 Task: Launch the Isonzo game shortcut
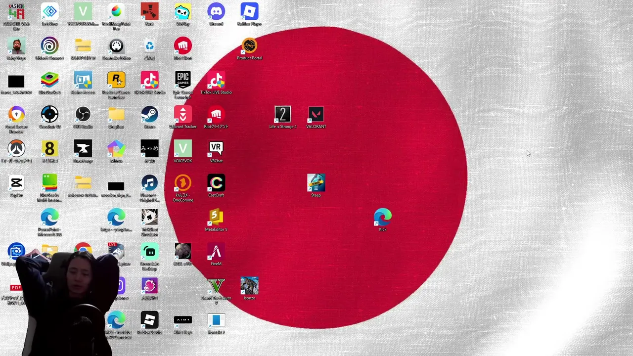click(249, 286)
